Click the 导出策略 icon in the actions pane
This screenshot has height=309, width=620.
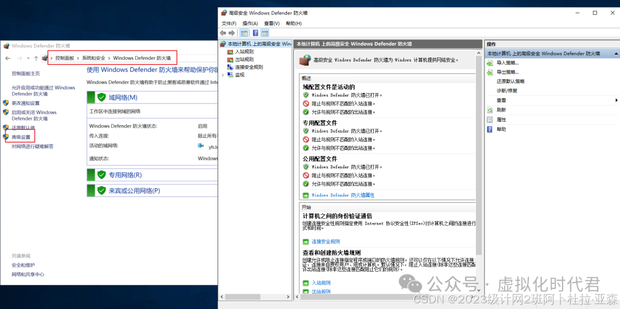click(490, 72)
